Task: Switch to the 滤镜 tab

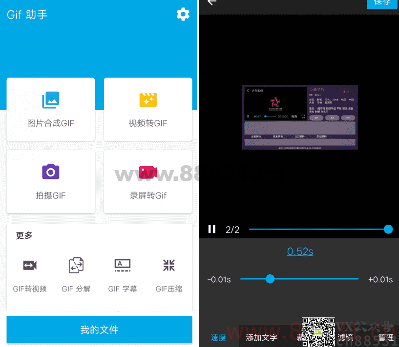Action: pyautogui.click(x=345, y=337)
